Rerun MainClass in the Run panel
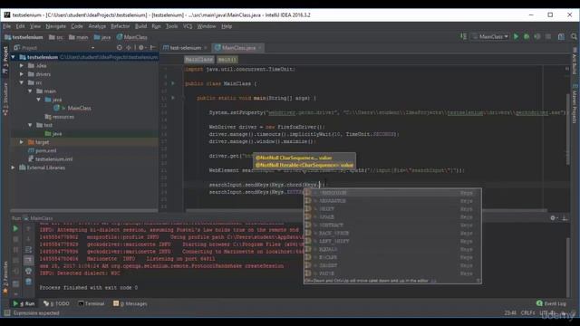This screenshot has height=326, width=580. pos(15,229)
